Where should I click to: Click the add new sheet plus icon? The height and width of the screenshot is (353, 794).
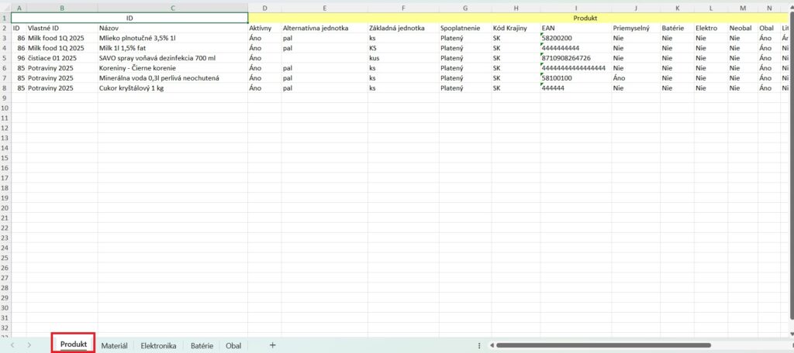coord(272,345)
